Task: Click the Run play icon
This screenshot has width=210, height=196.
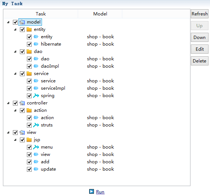Action: click(x=92, y=191)
